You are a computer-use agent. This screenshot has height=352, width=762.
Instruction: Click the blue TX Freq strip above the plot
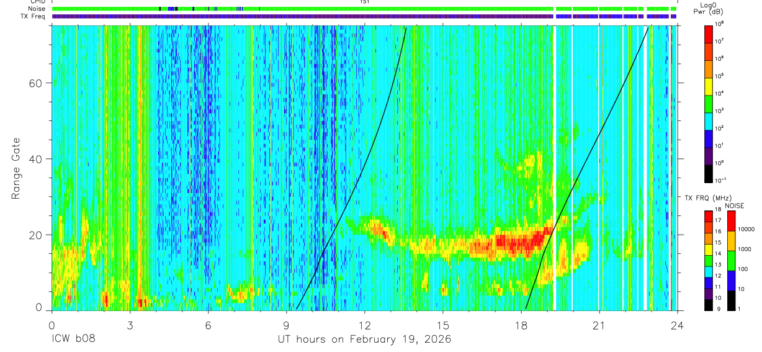363,16
